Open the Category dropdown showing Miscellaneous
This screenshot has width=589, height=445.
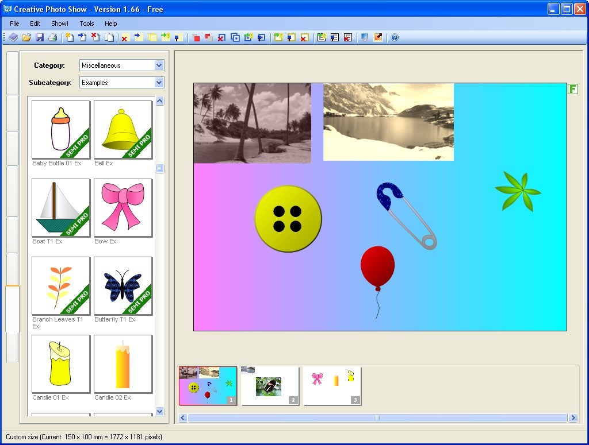click(x=122, y=65)
